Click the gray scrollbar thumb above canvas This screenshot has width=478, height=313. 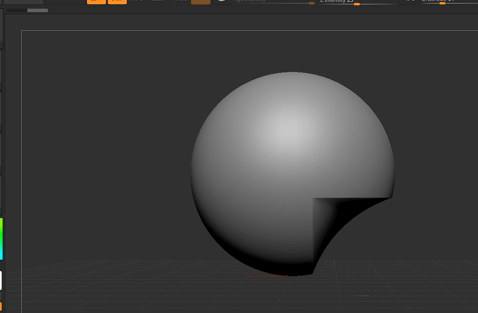click(x=37, y=10)
